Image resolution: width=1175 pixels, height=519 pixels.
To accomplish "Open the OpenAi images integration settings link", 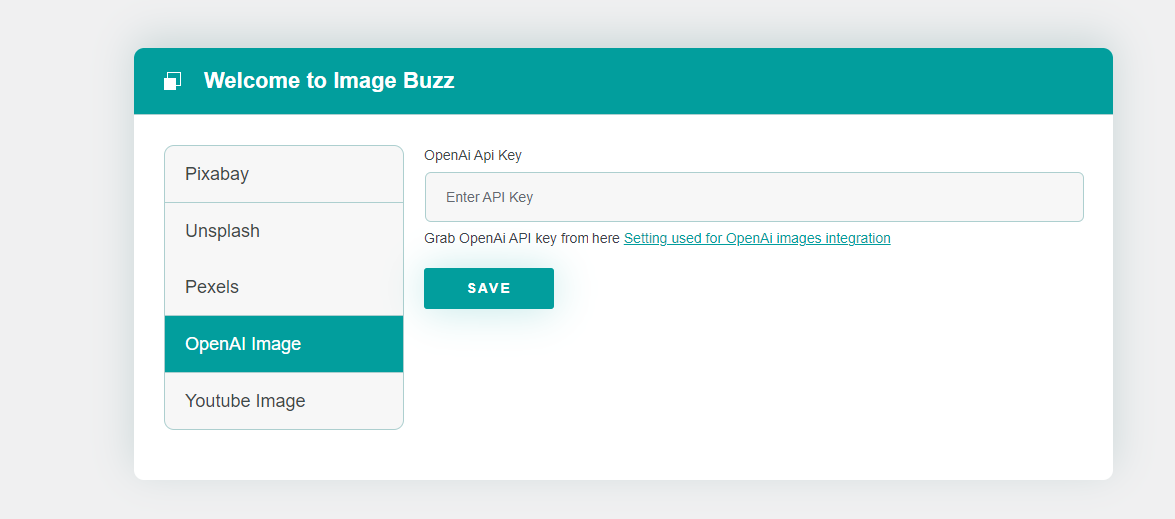I will tap(757, 239).
